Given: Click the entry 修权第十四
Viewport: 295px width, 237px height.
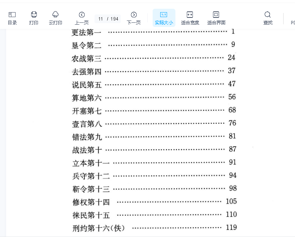Looking at the screenshot, I should [91, 202].
